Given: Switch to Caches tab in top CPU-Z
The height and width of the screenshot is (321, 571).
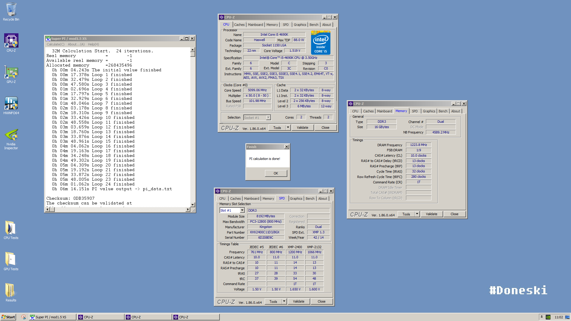Looking at the screenshot, I should 239,25.
